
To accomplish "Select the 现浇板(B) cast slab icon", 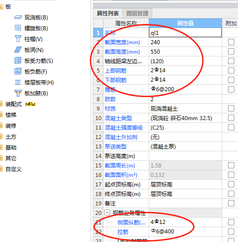I will [x=18, y=17].
